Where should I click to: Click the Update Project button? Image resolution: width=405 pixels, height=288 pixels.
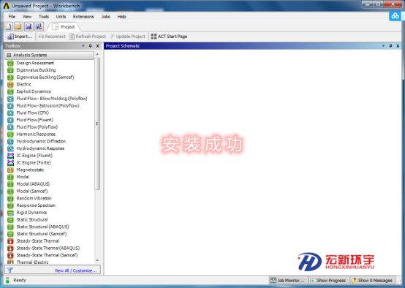coord(128,37)
